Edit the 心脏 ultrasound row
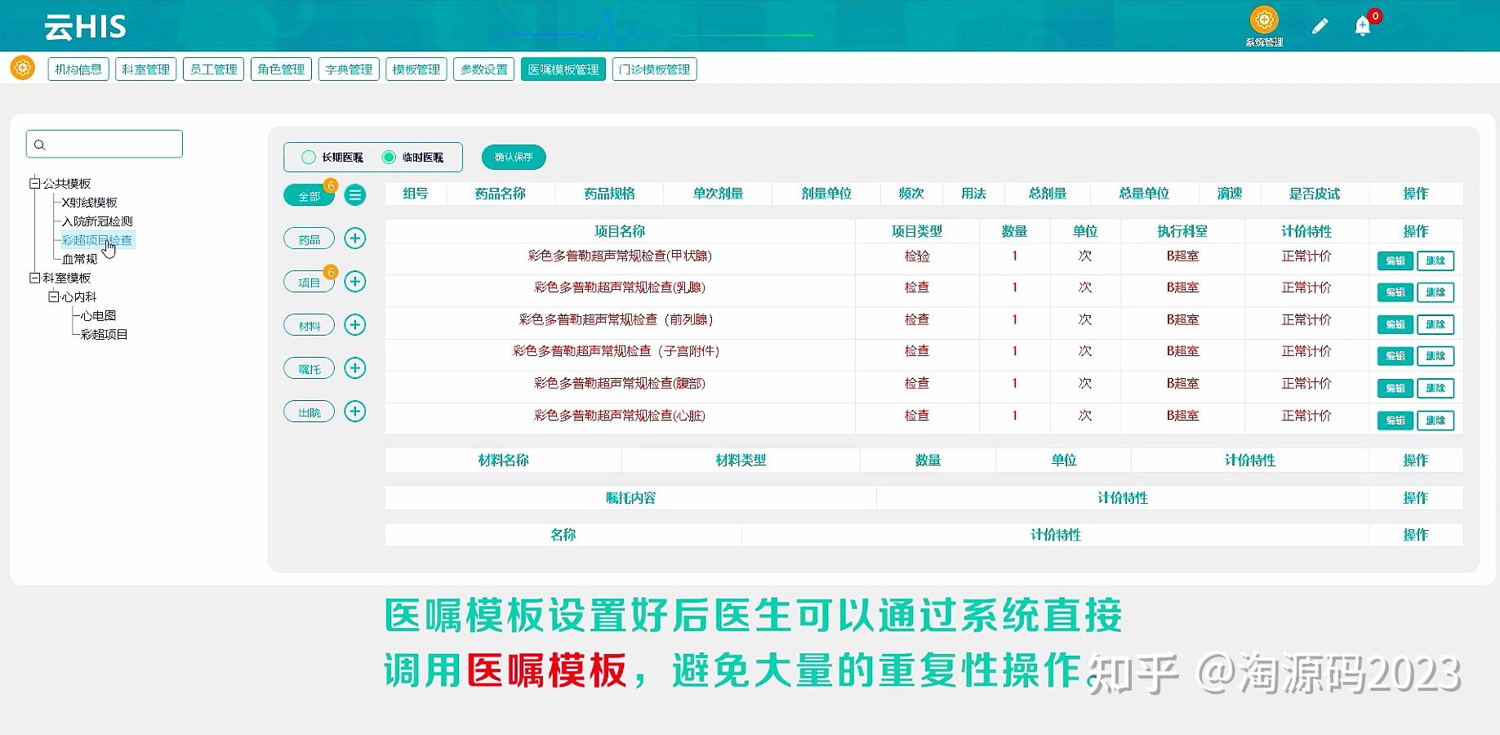The height and width of the screenshot is (735, 1500). pyautogui.click(x=1395, y=421)
